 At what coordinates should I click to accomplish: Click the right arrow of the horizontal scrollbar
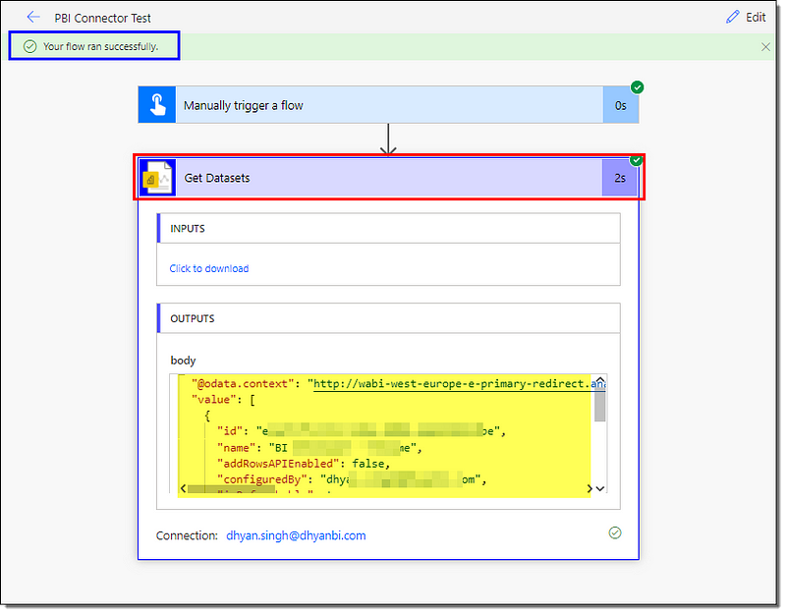[589, 488]
